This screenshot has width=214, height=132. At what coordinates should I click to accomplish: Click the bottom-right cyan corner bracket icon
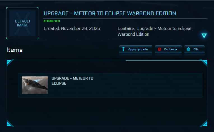coord(204,123)
